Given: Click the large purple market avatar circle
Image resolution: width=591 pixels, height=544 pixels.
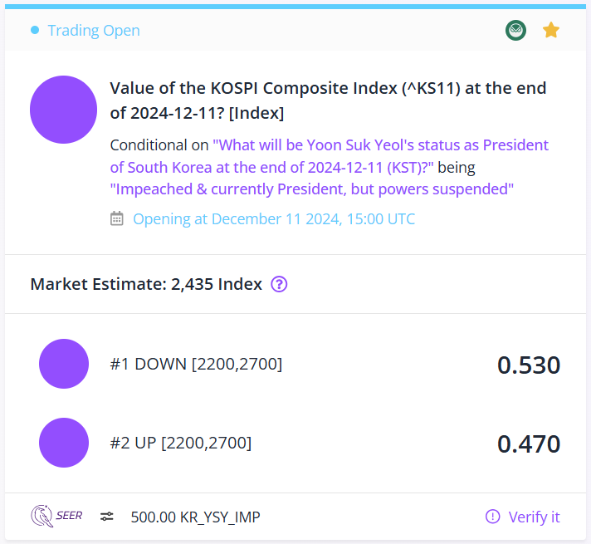Looking at the screenshot, I should pos(63,110).
